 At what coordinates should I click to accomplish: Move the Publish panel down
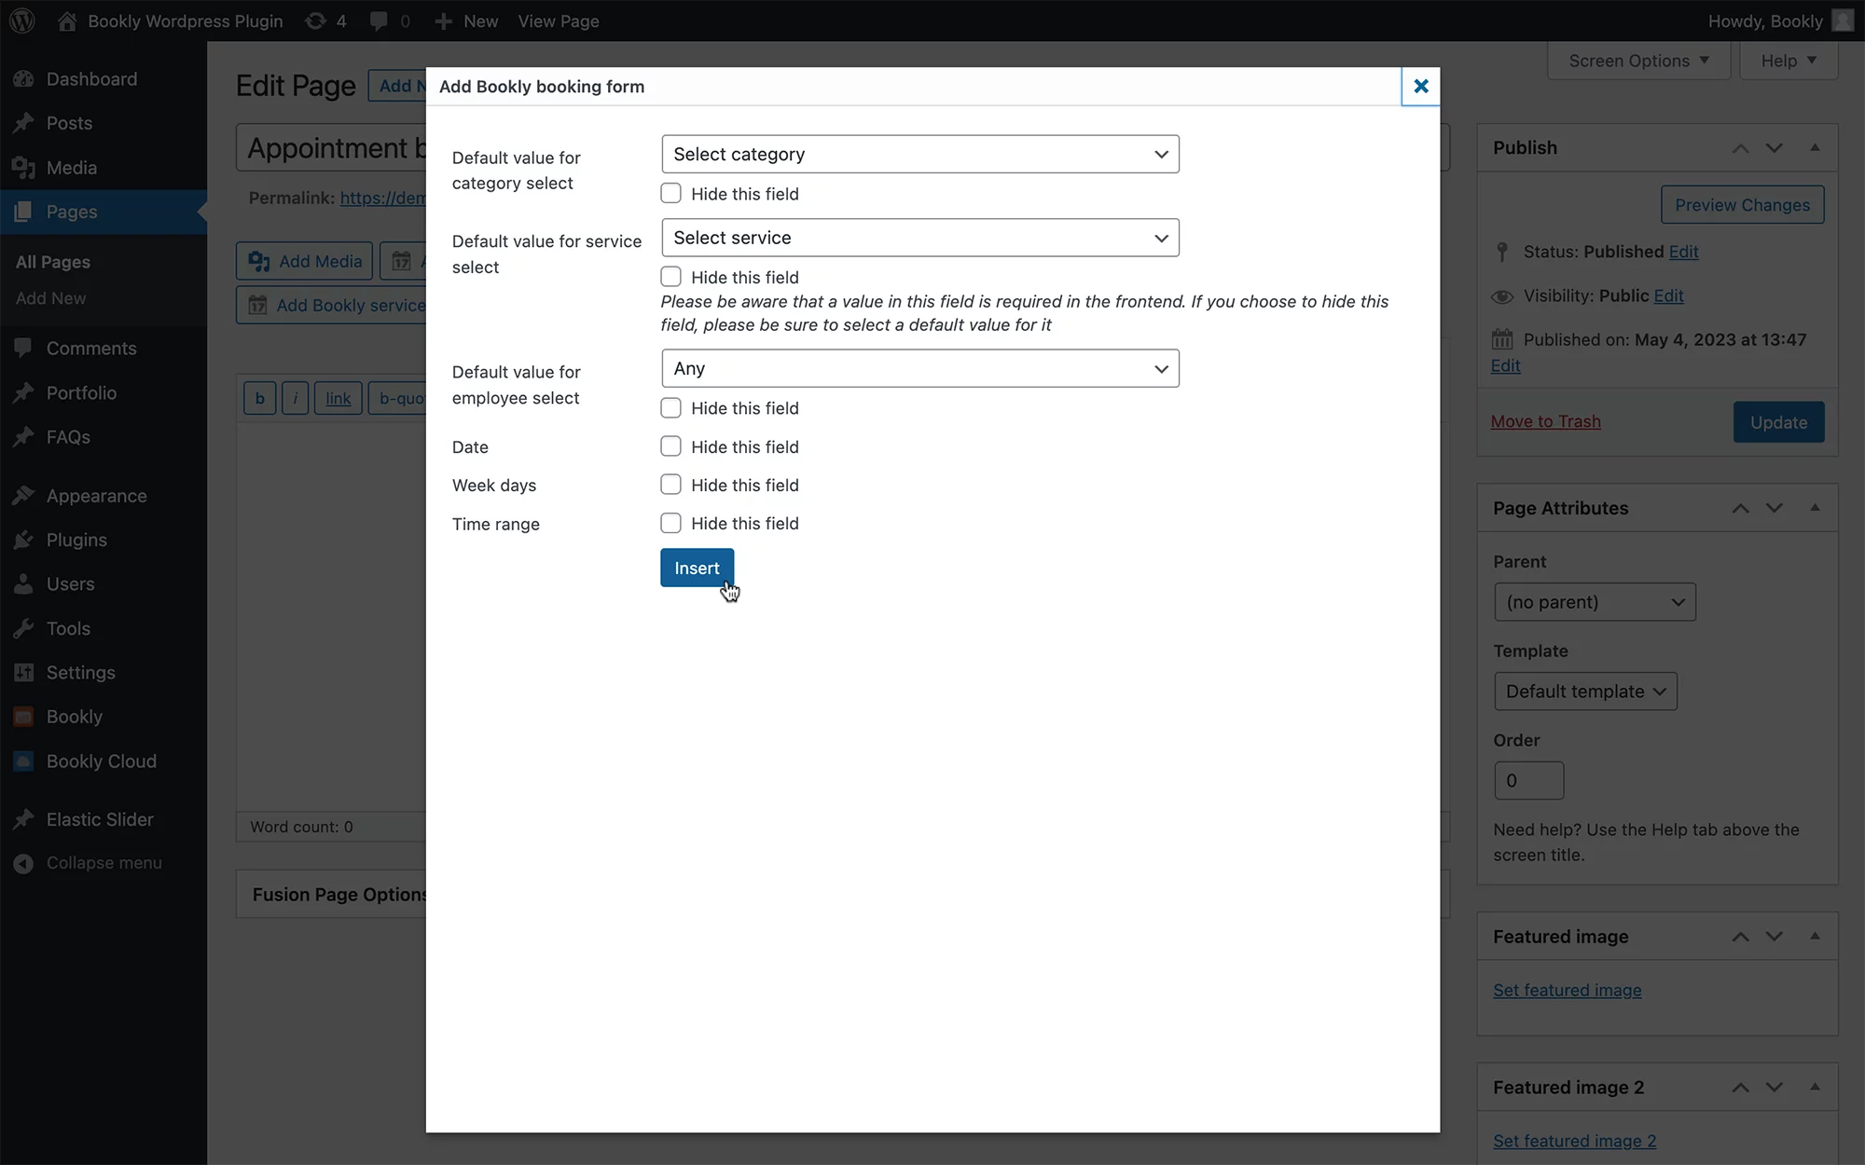(x=1775, y=148)
